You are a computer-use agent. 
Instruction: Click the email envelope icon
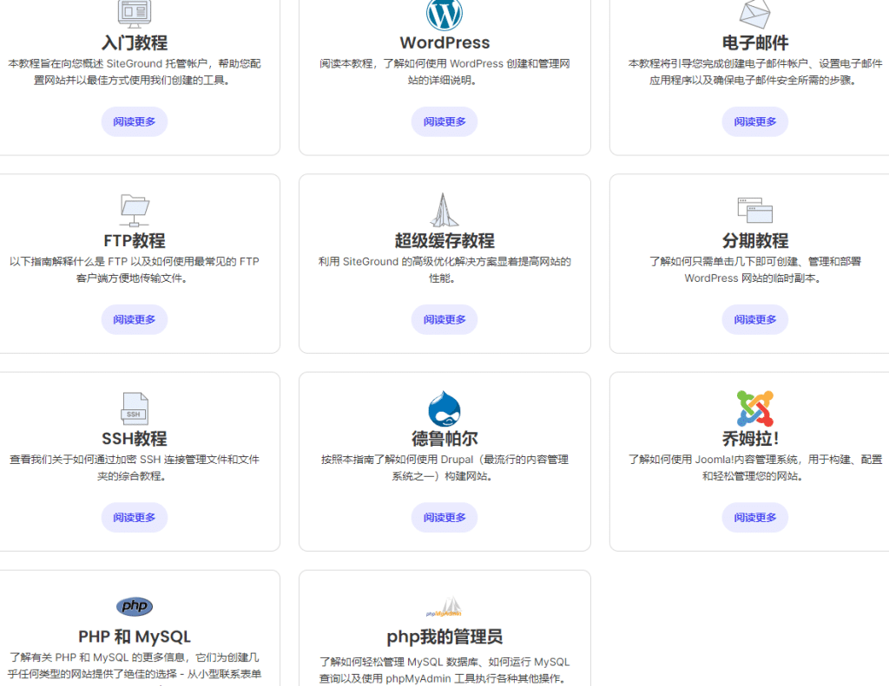(x=754, y=14)
